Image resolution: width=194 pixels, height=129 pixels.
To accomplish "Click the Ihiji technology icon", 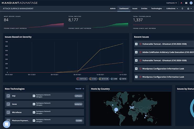I will point(8,96).
